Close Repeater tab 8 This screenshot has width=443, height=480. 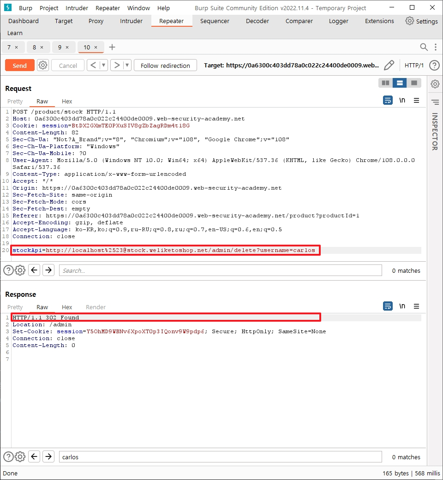[42, 48]
